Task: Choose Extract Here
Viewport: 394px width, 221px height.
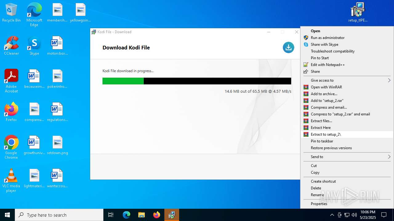Action: (347, 128)
